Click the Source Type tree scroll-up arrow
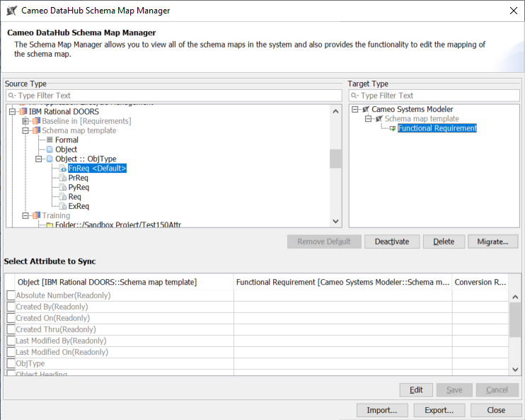 (x=335, y=111)
